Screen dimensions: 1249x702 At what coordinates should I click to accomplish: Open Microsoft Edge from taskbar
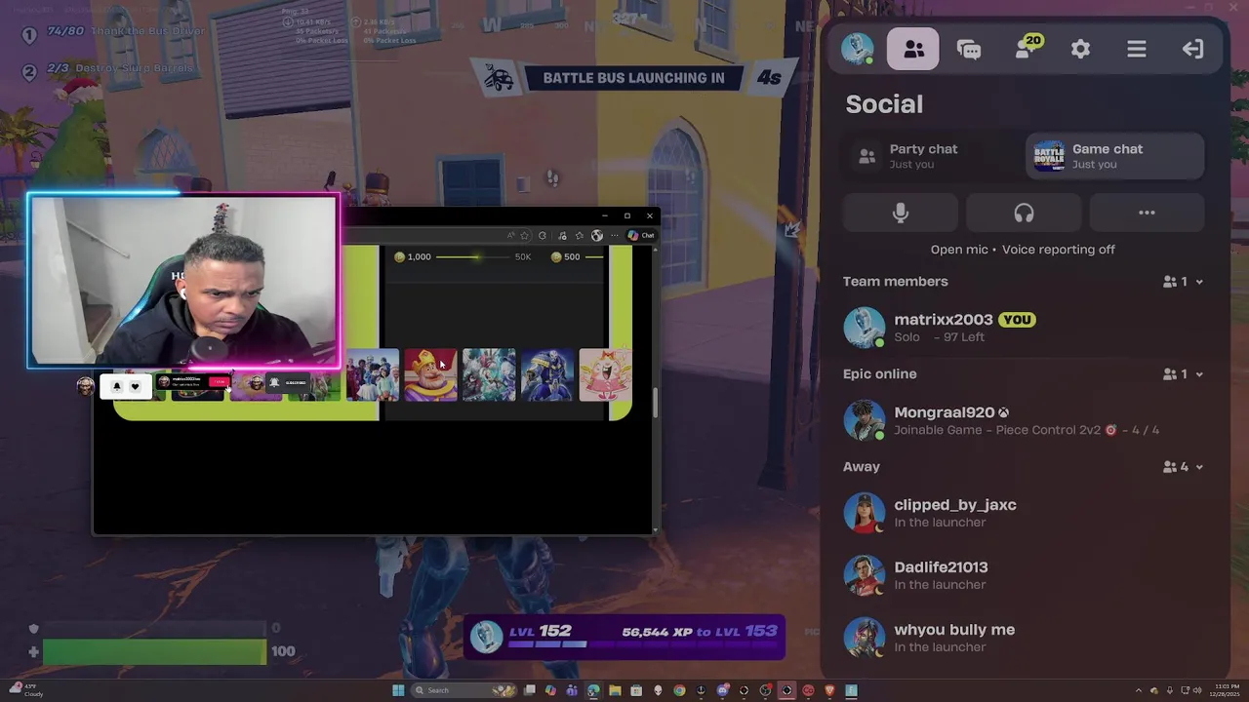point(591,690)
